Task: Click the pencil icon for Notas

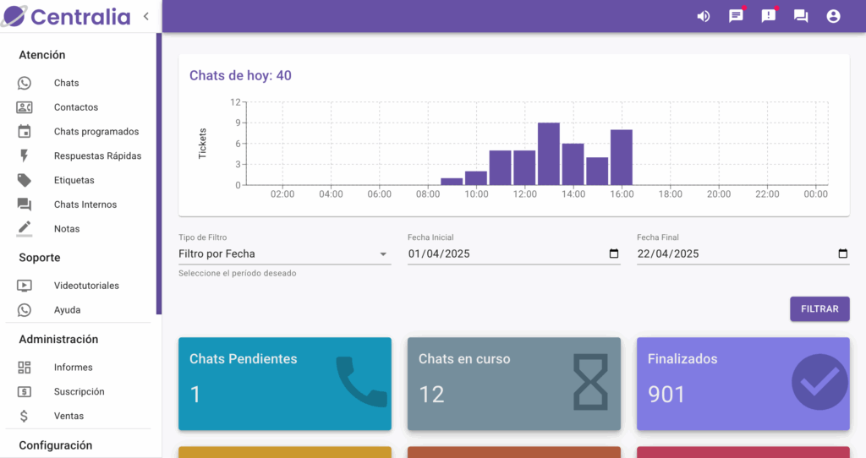Action: click(x=25, y=228)
